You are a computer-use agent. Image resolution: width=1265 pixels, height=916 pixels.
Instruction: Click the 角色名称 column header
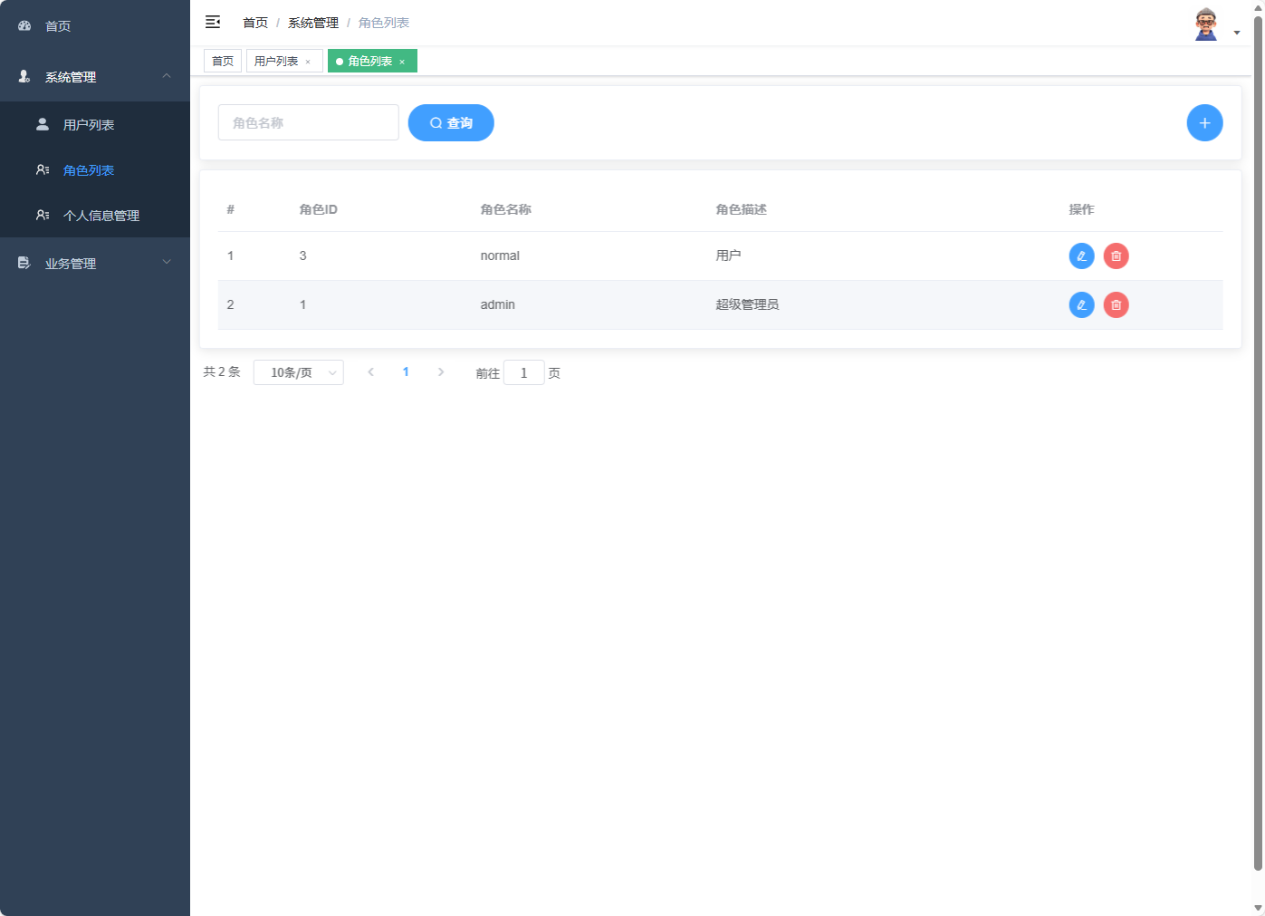[x=506, y=209]
